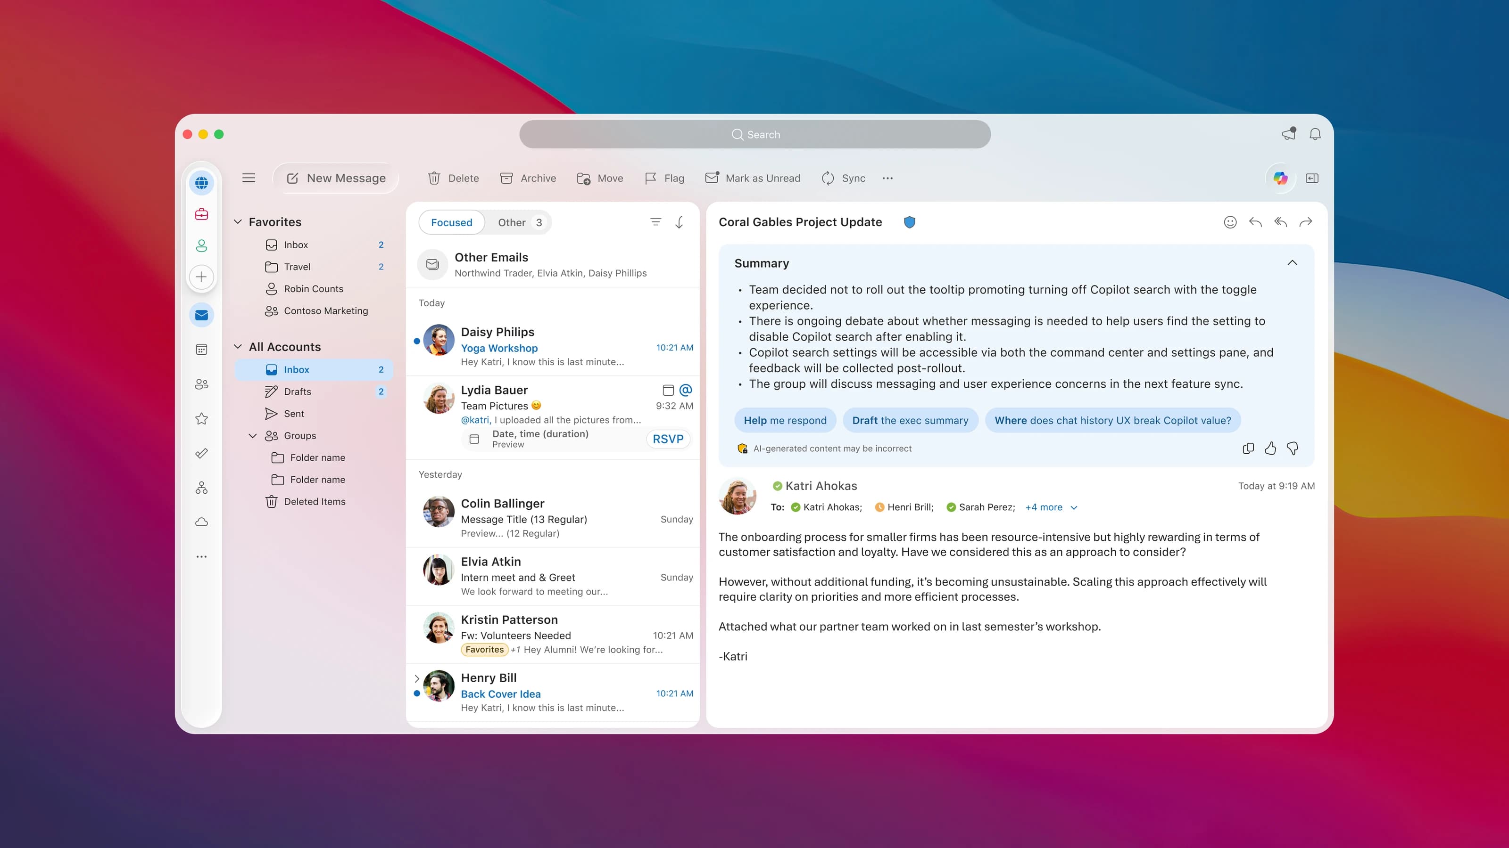
Task: Click the New Message button
Action: point(336,178)
